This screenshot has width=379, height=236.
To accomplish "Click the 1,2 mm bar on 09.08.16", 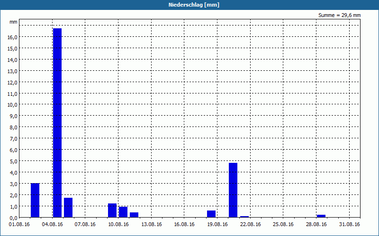I will [112, 211].
